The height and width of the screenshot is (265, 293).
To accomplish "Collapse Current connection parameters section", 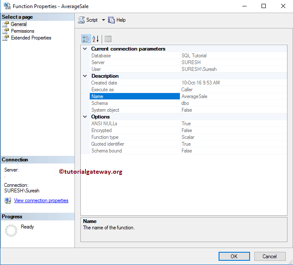I will click(x=85, y=49).
